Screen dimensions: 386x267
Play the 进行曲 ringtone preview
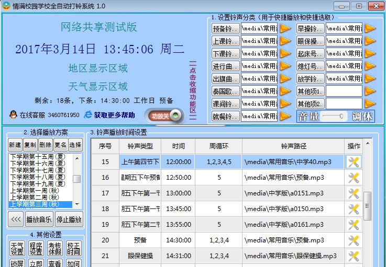(x=285, y=66)
